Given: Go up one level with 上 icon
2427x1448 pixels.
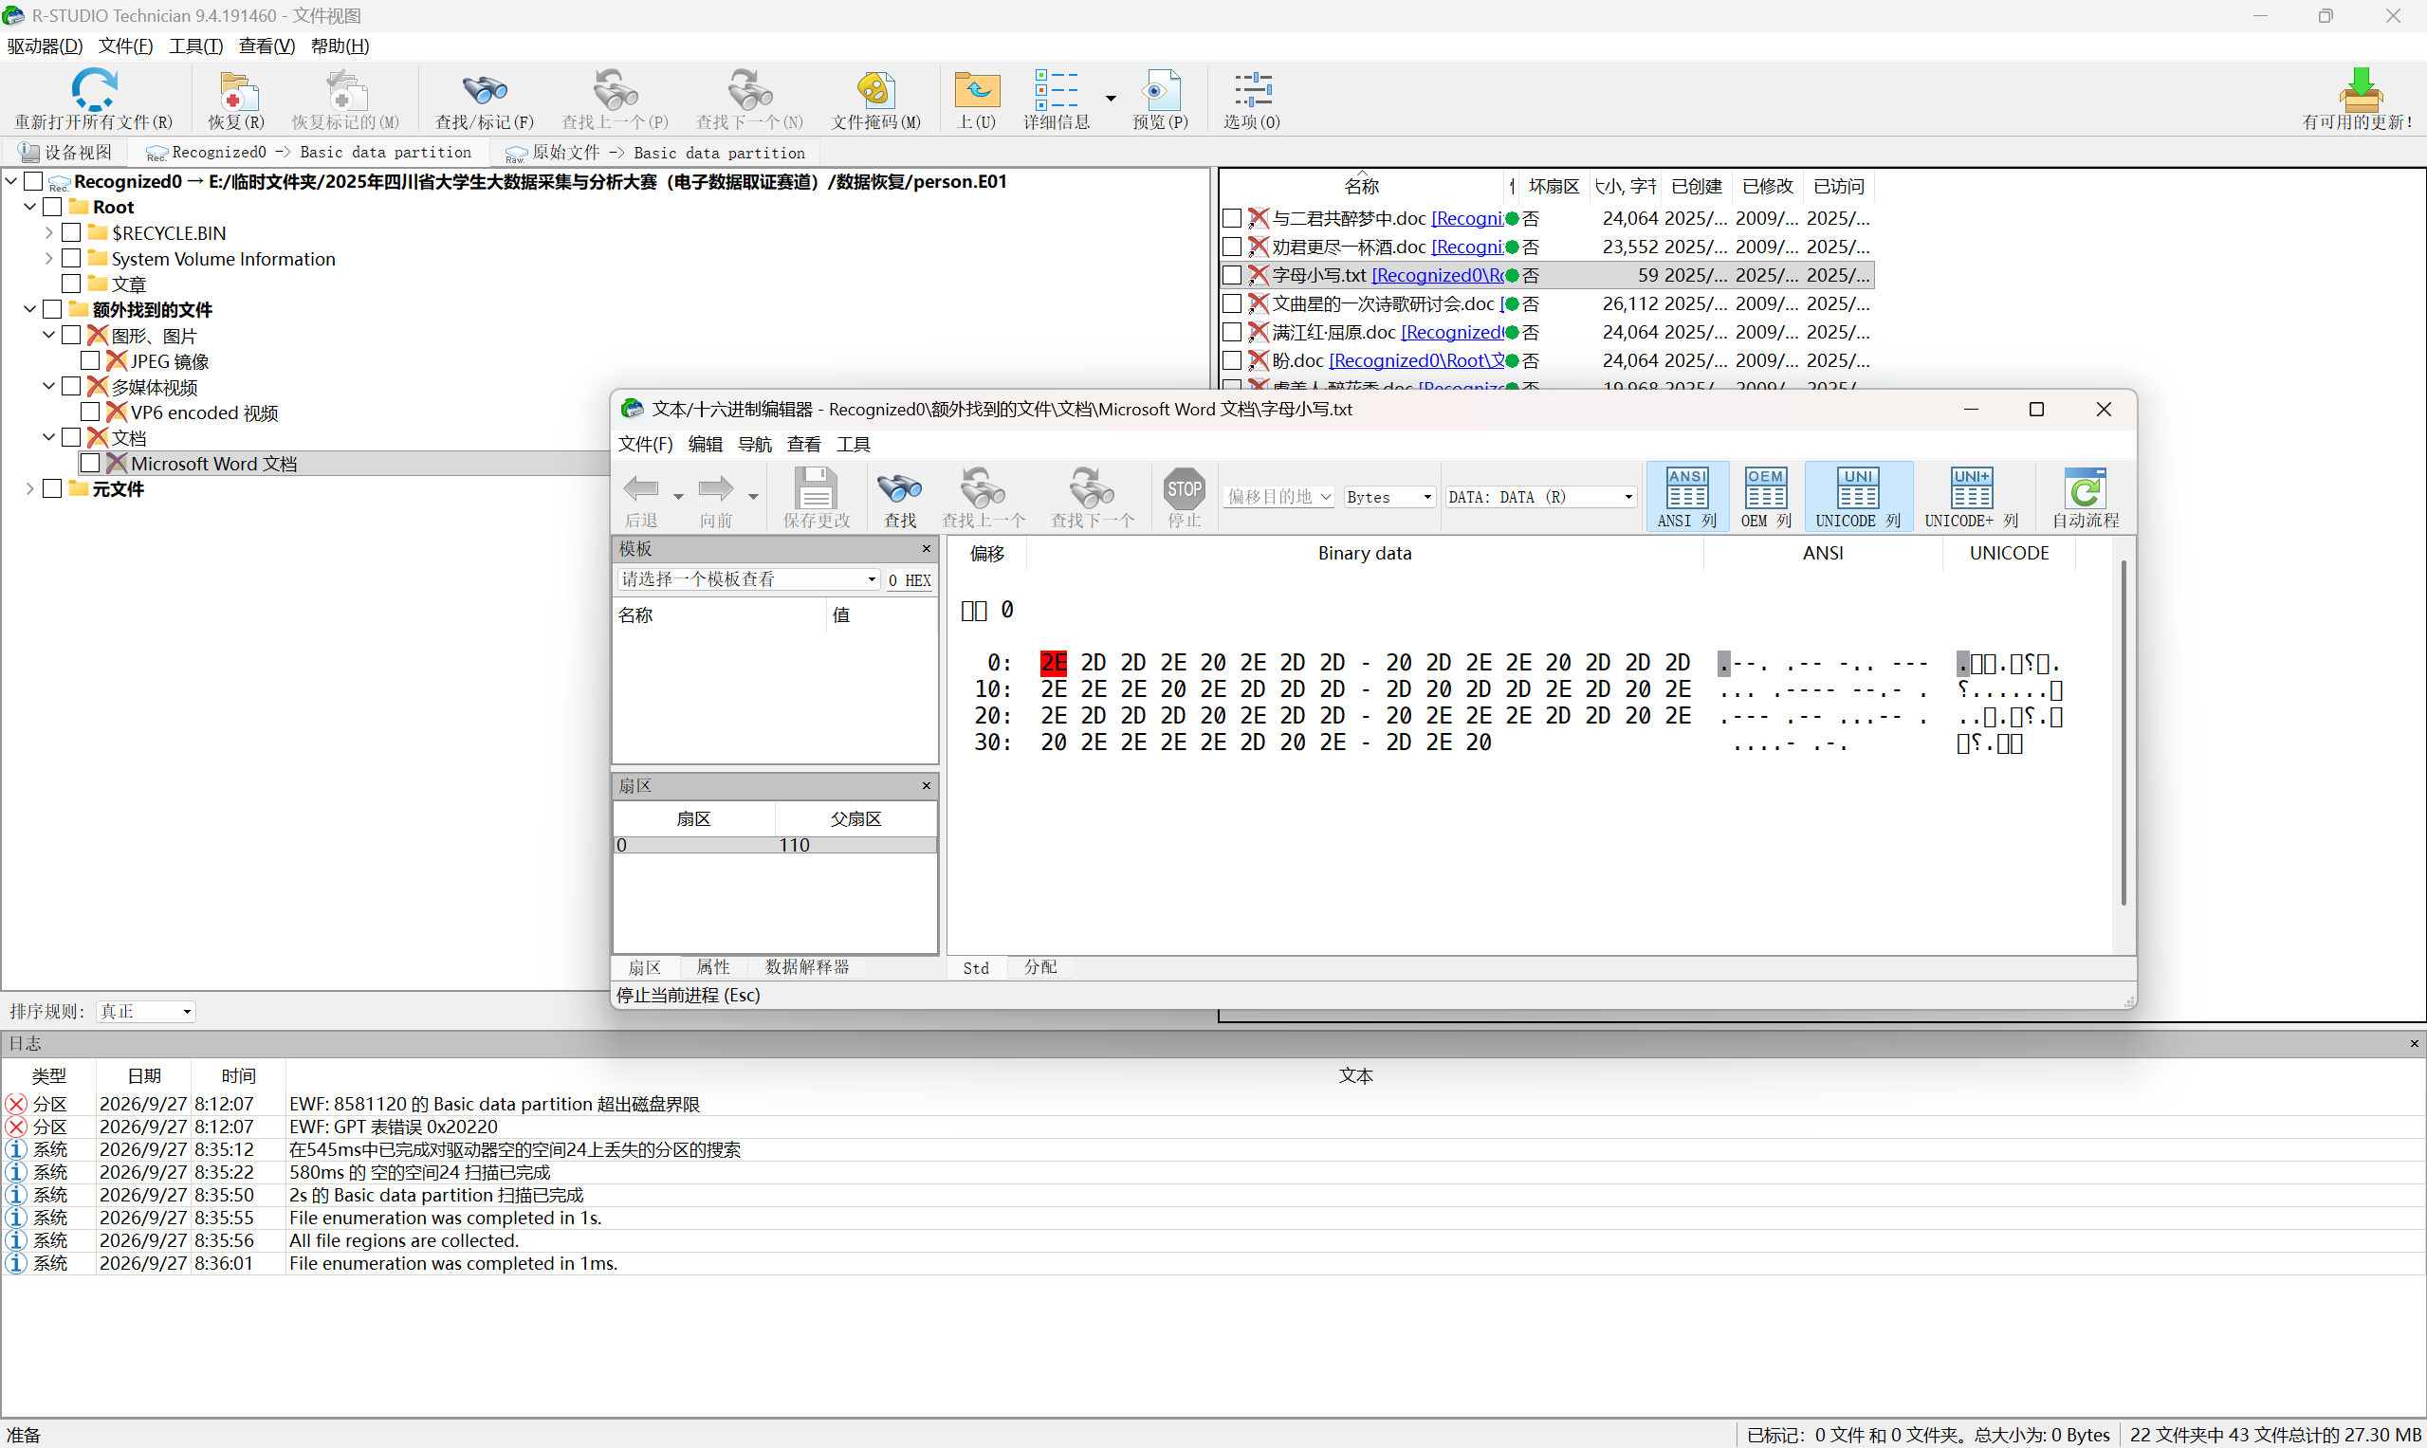Looking at the screenshot, I should (976, 89).
